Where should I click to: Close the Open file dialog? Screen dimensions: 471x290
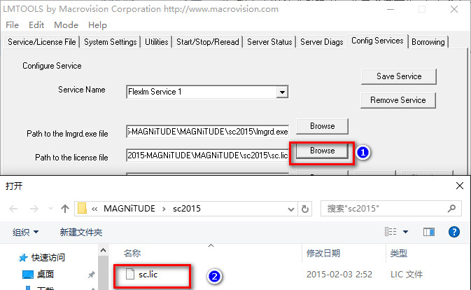(x=460, y=186)
